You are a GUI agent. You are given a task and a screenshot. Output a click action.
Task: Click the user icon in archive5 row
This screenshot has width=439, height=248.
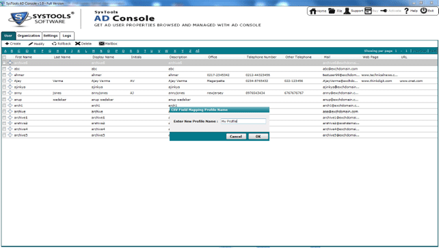pos(10,135)
